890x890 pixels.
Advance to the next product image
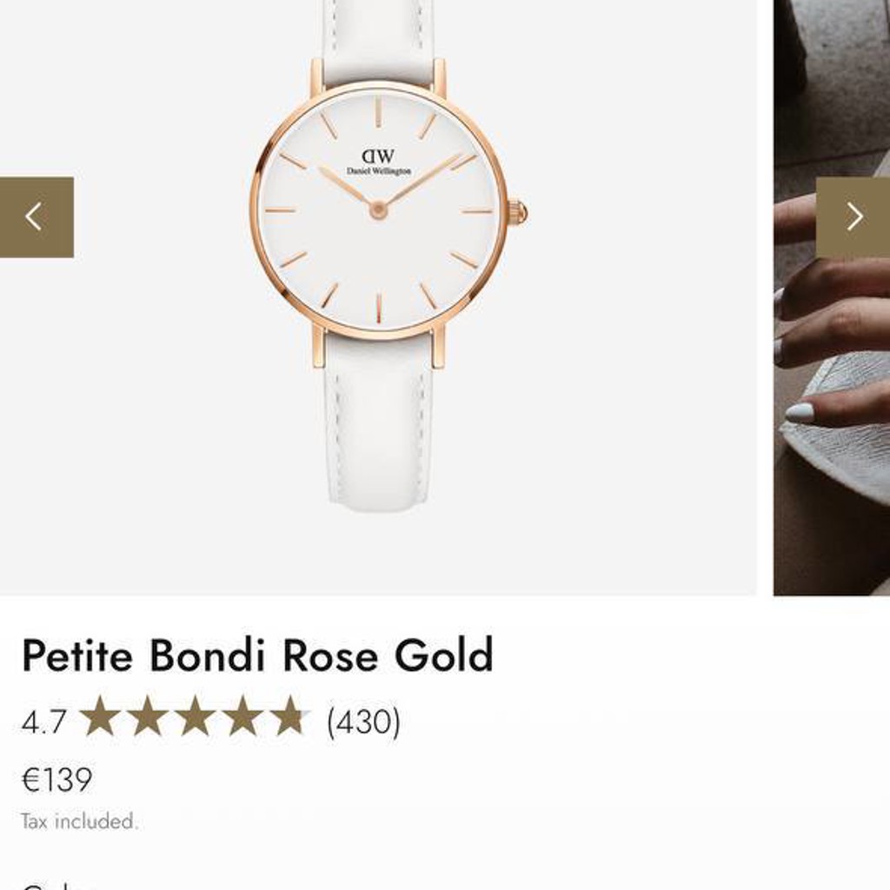click(x=853, y=216)
